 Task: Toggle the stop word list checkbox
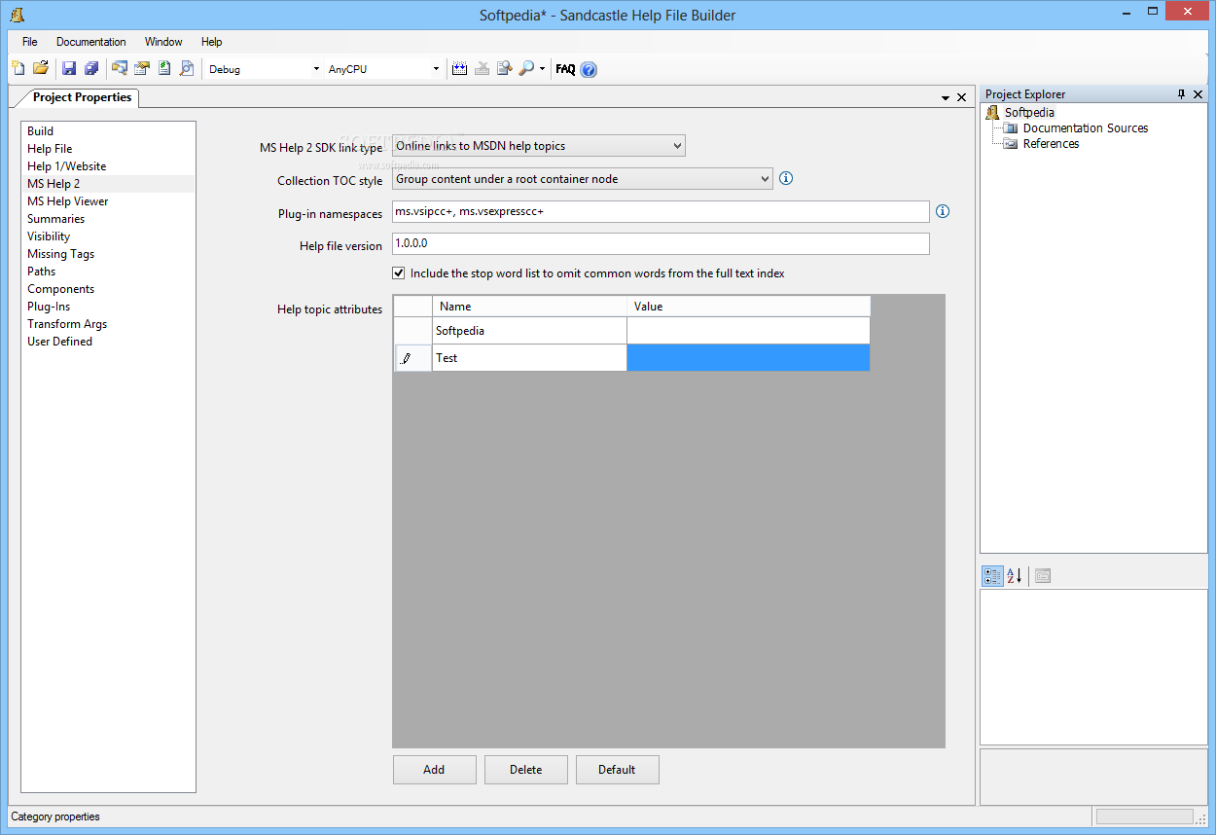coord(399,273)
